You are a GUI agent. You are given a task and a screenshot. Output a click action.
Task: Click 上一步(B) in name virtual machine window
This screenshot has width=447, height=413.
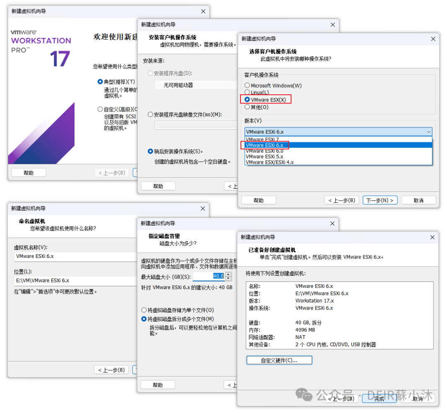pos(111,370)
